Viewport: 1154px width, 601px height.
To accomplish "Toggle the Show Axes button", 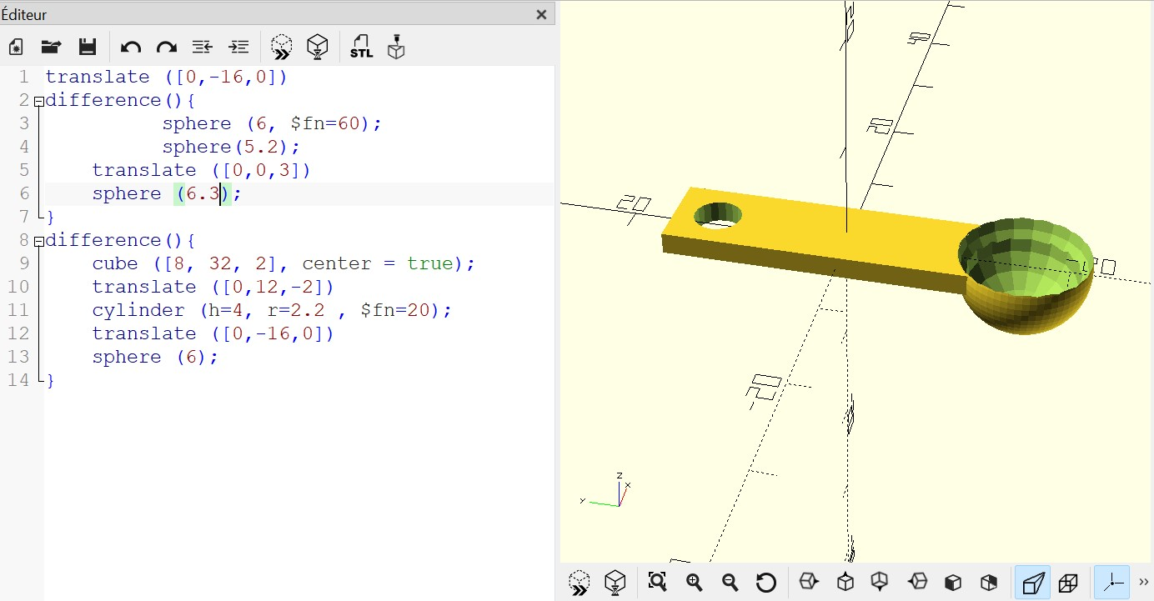I will (1112, 582).
